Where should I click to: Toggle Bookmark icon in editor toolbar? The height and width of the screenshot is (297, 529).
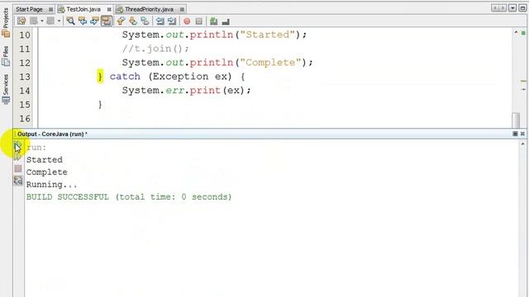[x=145, y=21]
